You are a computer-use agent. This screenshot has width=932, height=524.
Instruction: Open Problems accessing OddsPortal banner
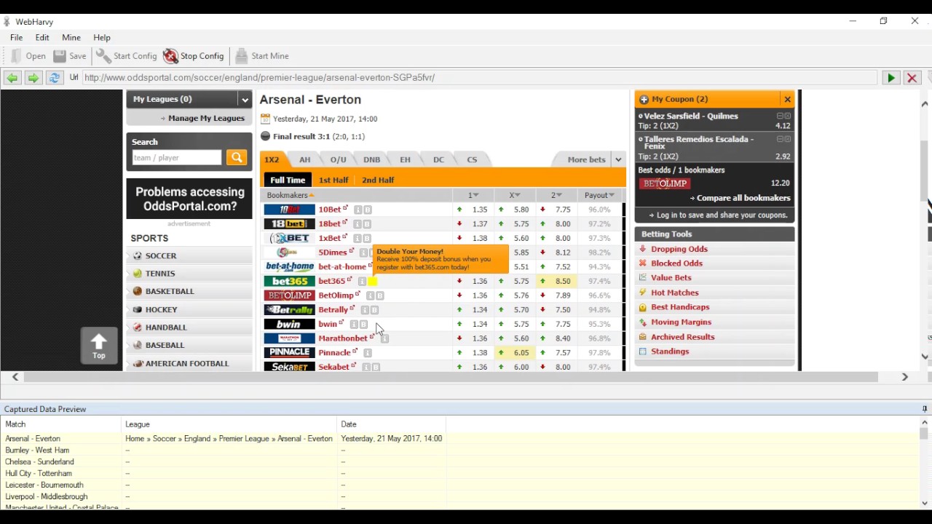[189, 199]
